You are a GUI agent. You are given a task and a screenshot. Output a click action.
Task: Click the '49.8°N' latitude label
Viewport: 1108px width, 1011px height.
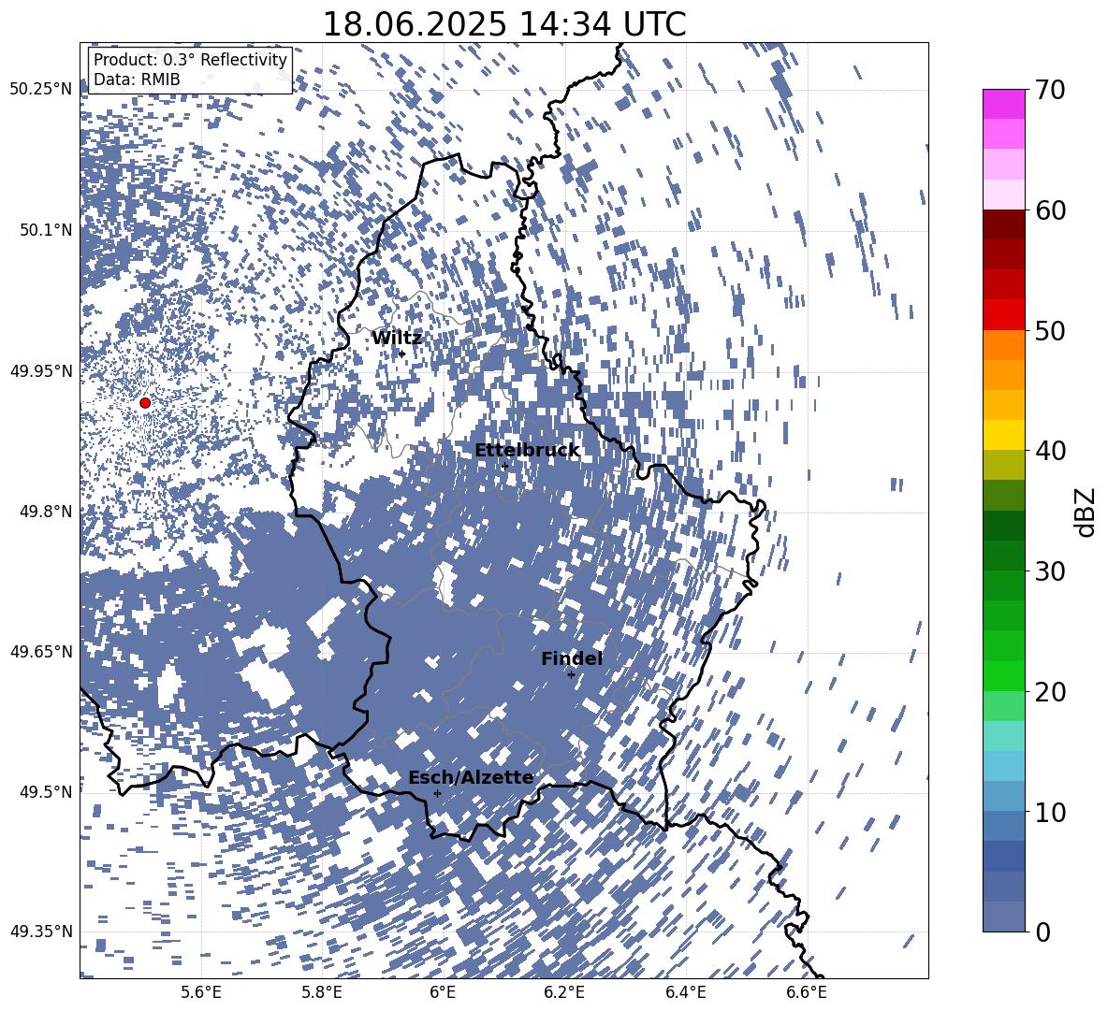click(x=46, y=512)
